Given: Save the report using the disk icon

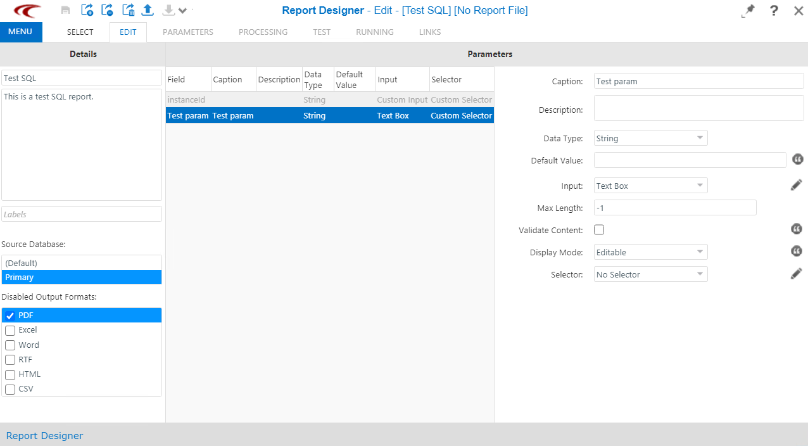Looking at the screenshot, I should click(65, 10).
